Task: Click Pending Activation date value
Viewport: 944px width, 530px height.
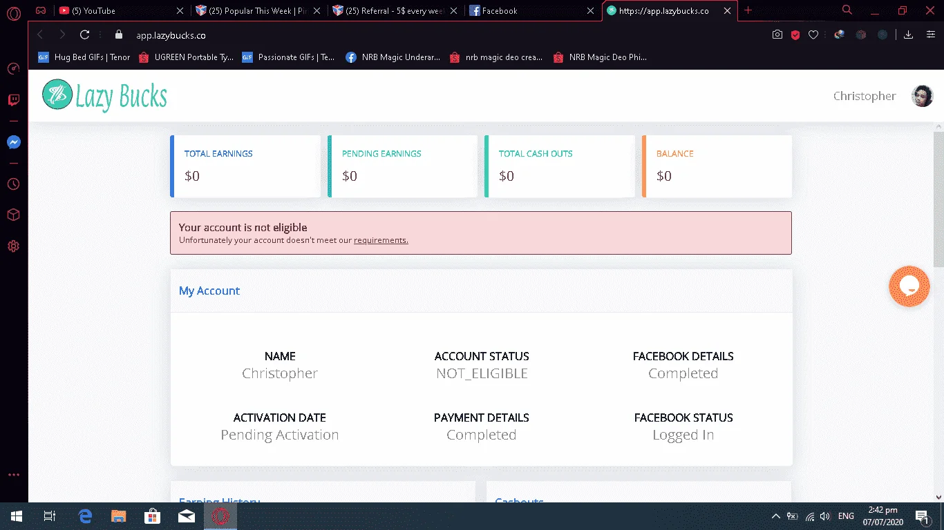Action: coord(280,435)
